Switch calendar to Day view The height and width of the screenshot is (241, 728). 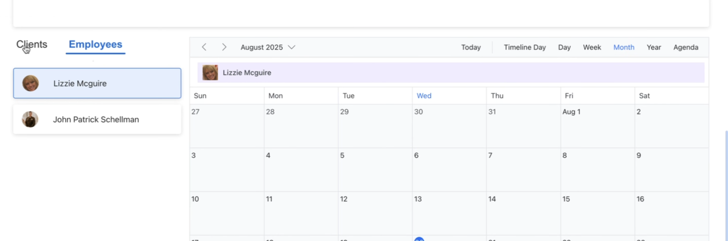(x=564, y=47)
